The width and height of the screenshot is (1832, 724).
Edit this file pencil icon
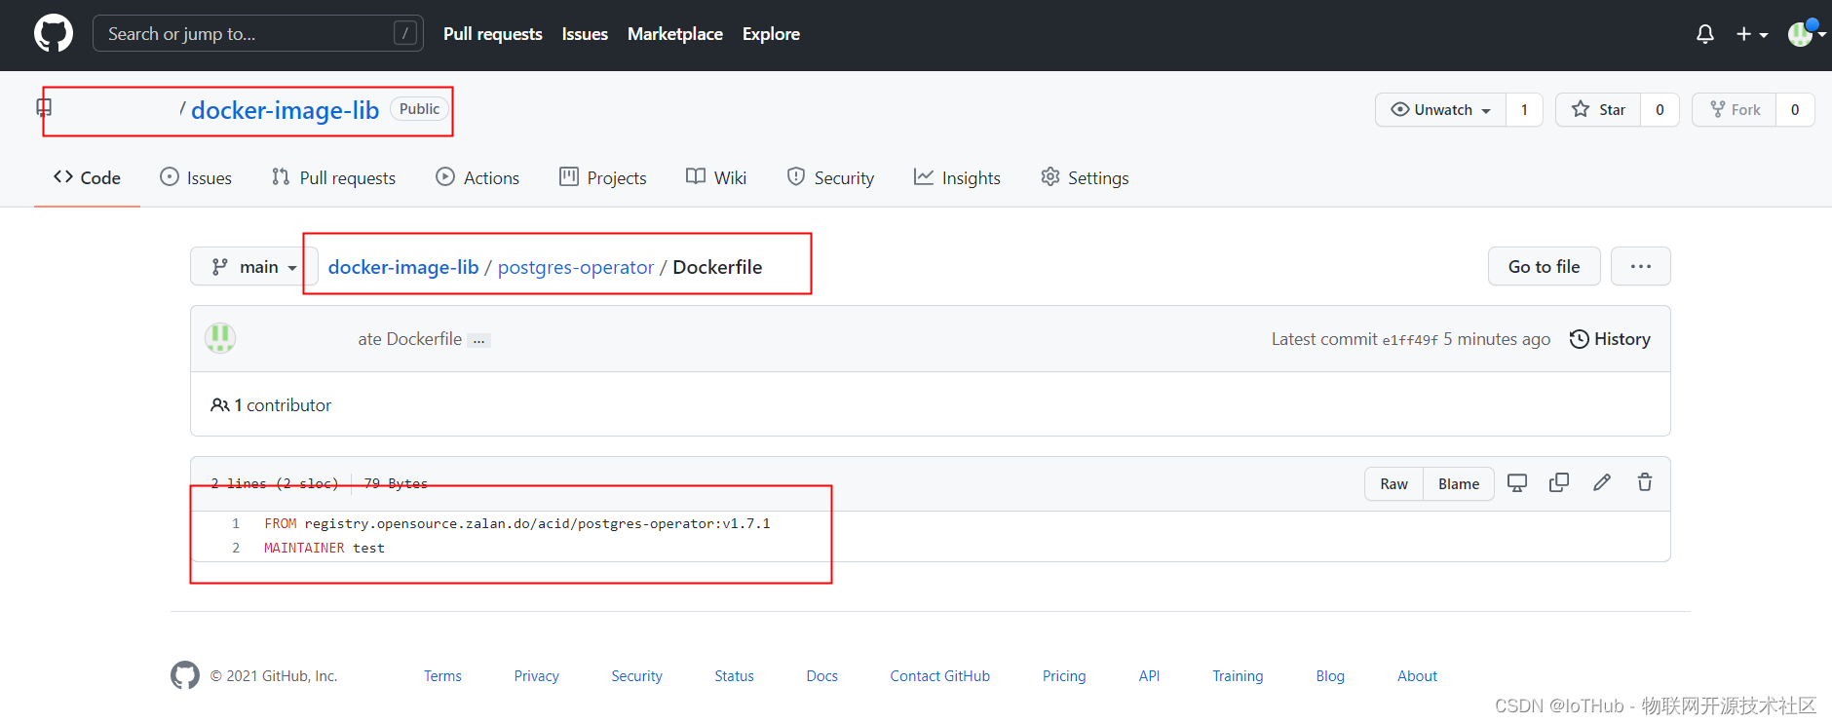coord(1602,482)
